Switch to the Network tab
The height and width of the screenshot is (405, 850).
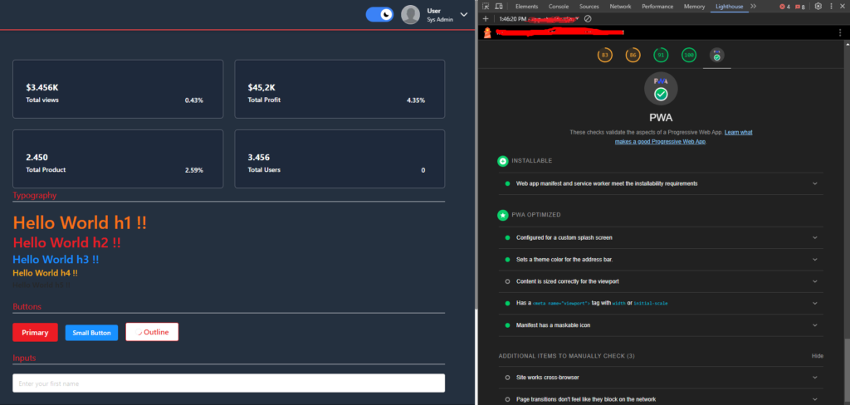coord(620,6)
